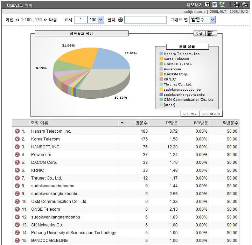Click the printer icon
Viewport: 252px width, 245px height.
(237, 5)
